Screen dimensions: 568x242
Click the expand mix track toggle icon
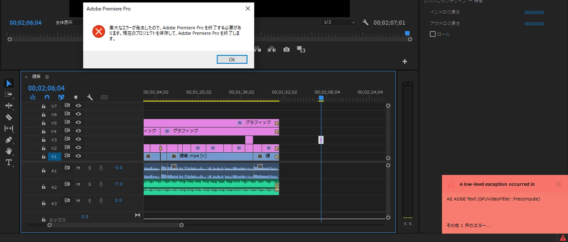point(137,215)
